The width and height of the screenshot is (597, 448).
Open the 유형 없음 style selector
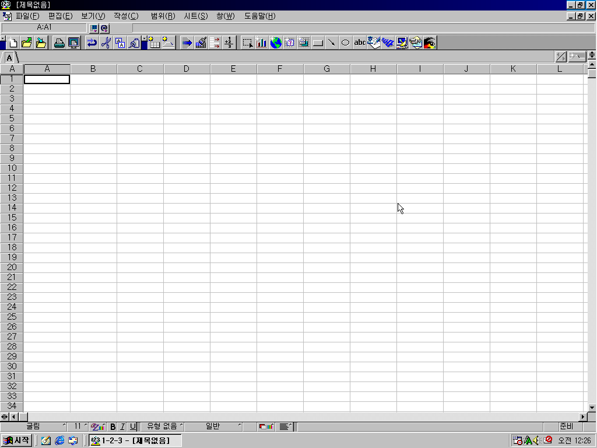click(162, 426)
